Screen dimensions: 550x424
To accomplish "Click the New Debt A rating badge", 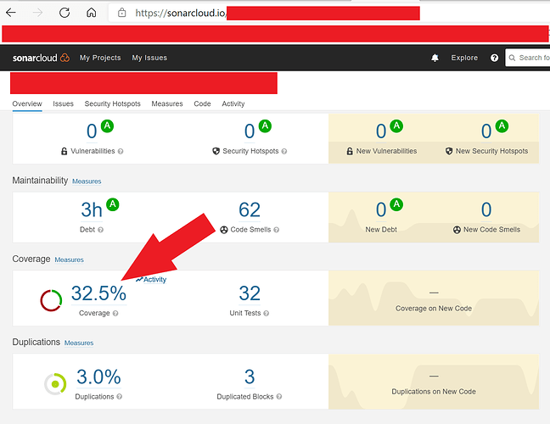I will click(x=396, y=204).
